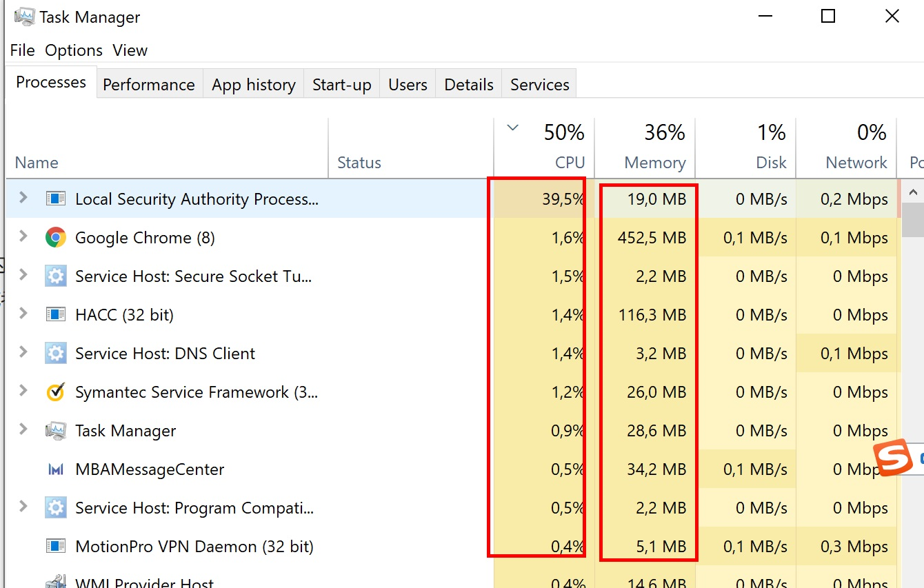
Task: Sort processes by Memory column header
Action: 654,163
